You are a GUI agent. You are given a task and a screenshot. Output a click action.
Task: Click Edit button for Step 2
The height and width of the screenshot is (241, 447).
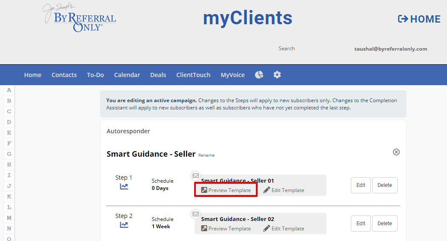pyautogui.click(x=361, y=223)
